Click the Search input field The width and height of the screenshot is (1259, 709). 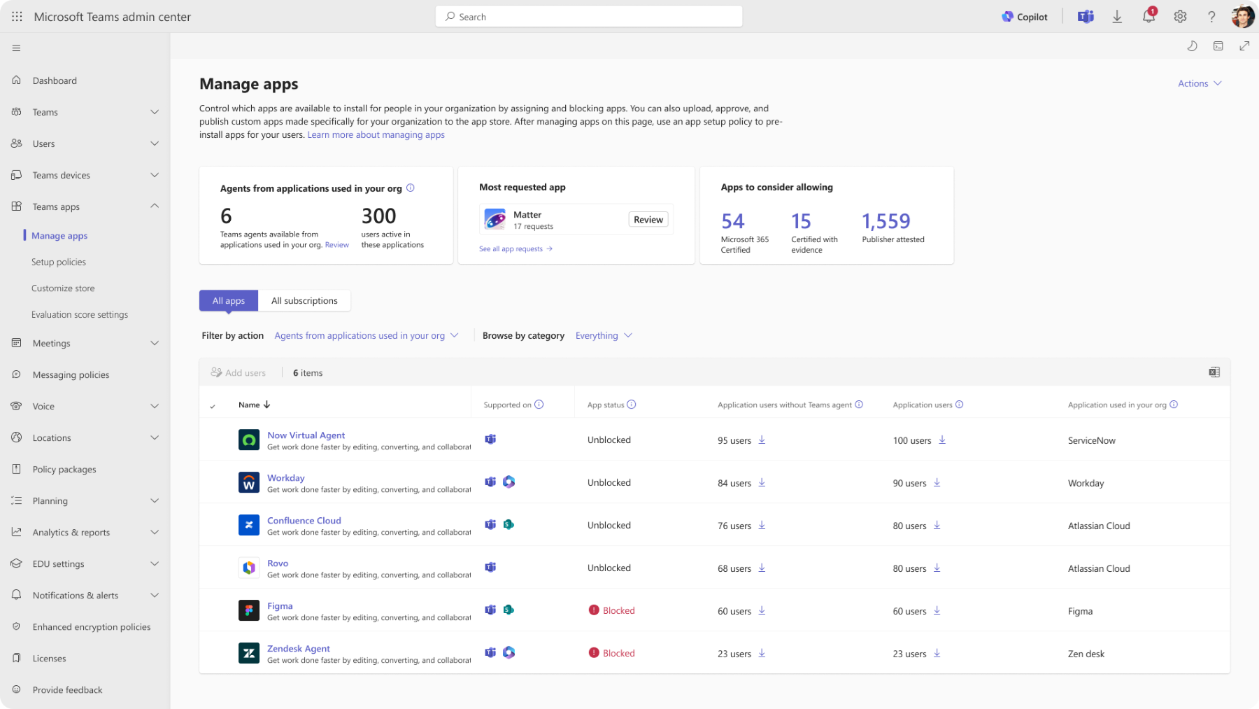pos(589,17)
